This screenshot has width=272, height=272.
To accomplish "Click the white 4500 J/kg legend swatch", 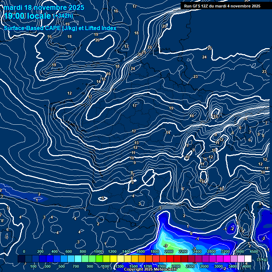I will [248, 259].
